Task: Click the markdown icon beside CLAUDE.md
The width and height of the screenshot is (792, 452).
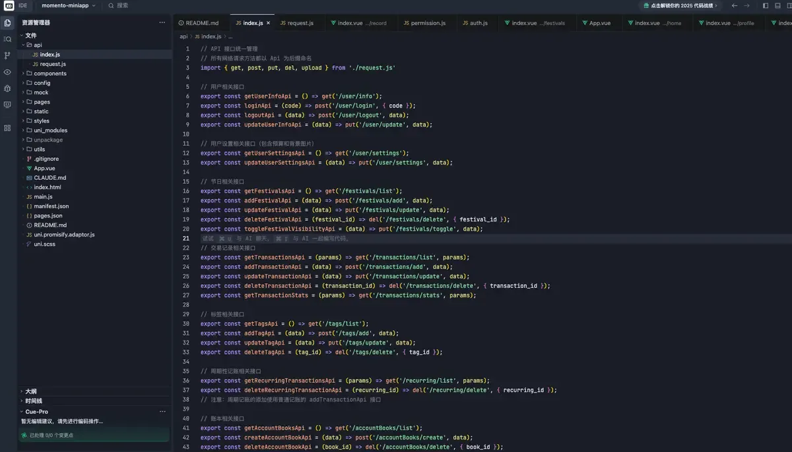Action: (29, 178)
